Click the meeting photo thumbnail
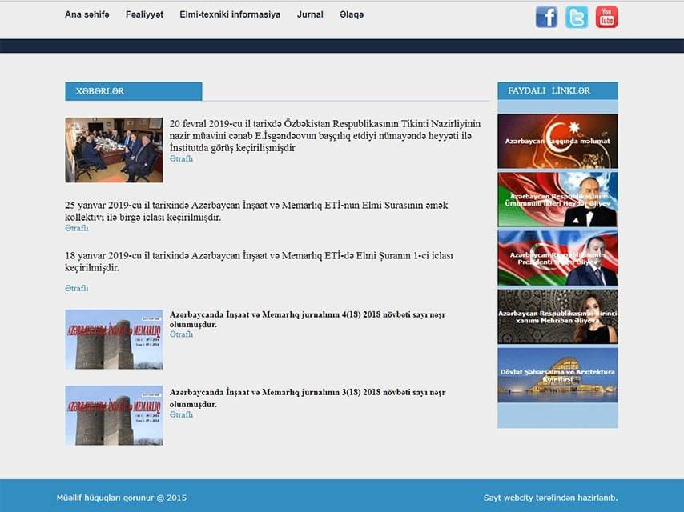The image size is (684, 512). (x=114, y=150)
